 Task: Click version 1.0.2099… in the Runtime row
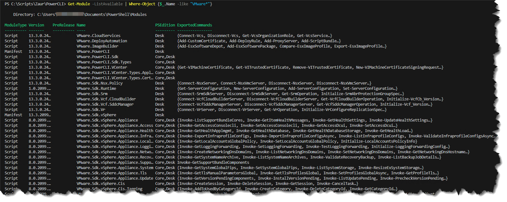[x=40, y=89]
